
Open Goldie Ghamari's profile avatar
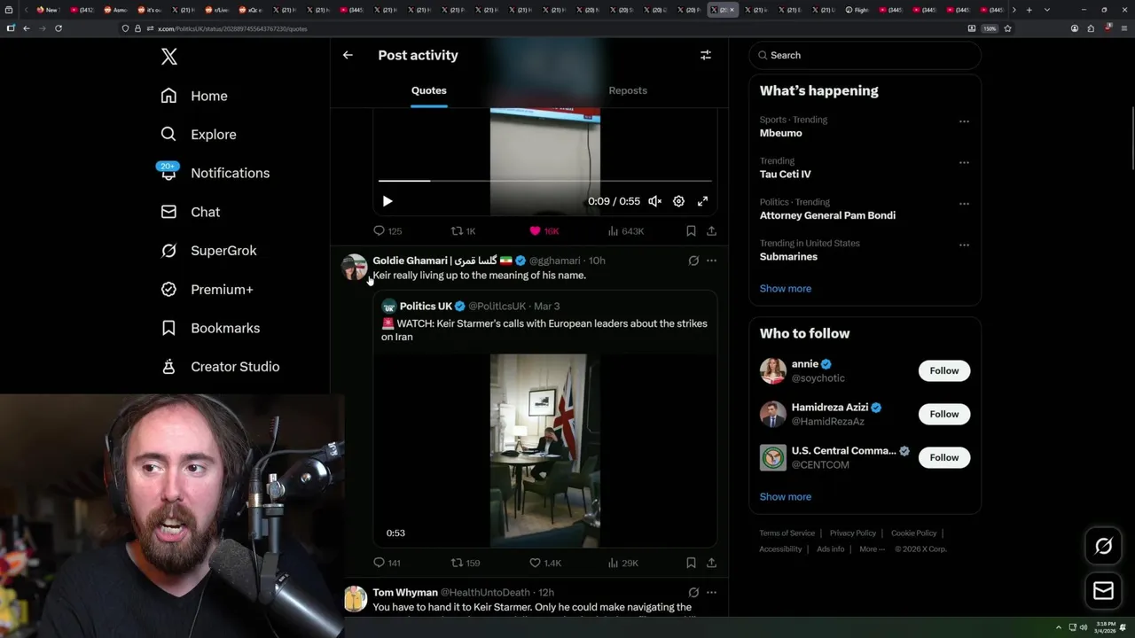pos(355,267)
